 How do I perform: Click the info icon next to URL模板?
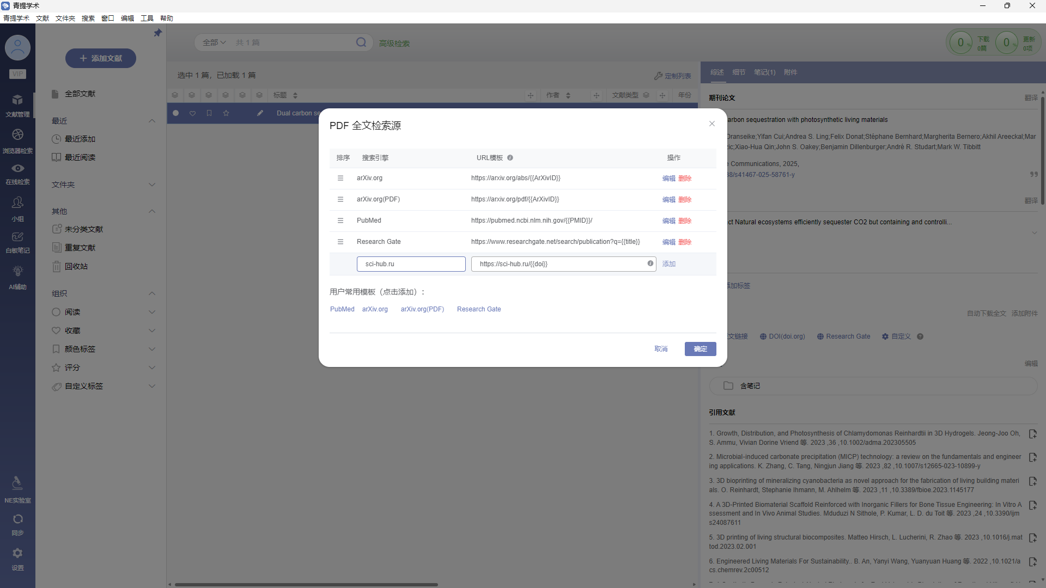tap(510, 158)
